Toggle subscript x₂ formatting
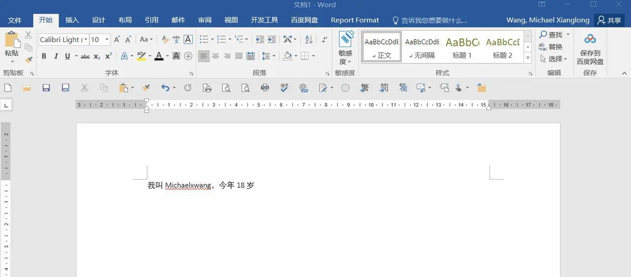Image resolution: width=631 pixels, height=277 pixels. pos(97,56)
